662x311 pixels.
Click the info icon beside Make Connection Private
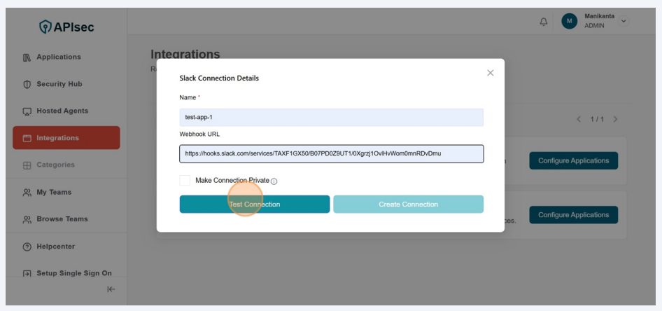[x=274, y=181]
